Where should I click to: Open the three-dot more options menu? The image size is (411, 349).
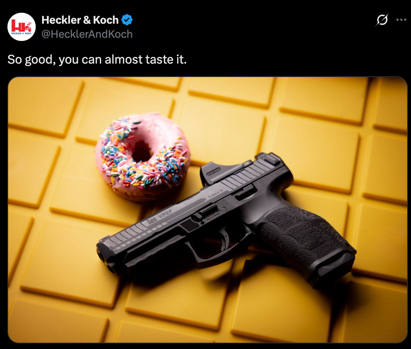coord(401,20)
